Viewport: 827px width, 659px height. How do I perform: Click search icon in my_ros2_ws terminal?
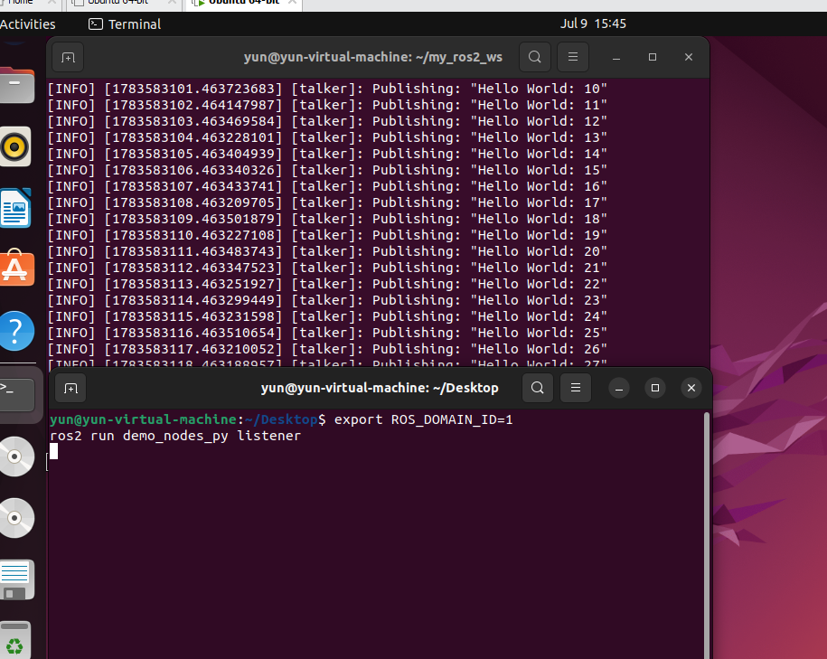[535, 57]
